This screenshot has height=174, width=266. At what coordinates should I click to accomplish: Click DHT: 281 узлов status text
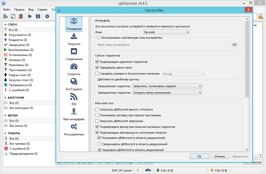(121, 170)
